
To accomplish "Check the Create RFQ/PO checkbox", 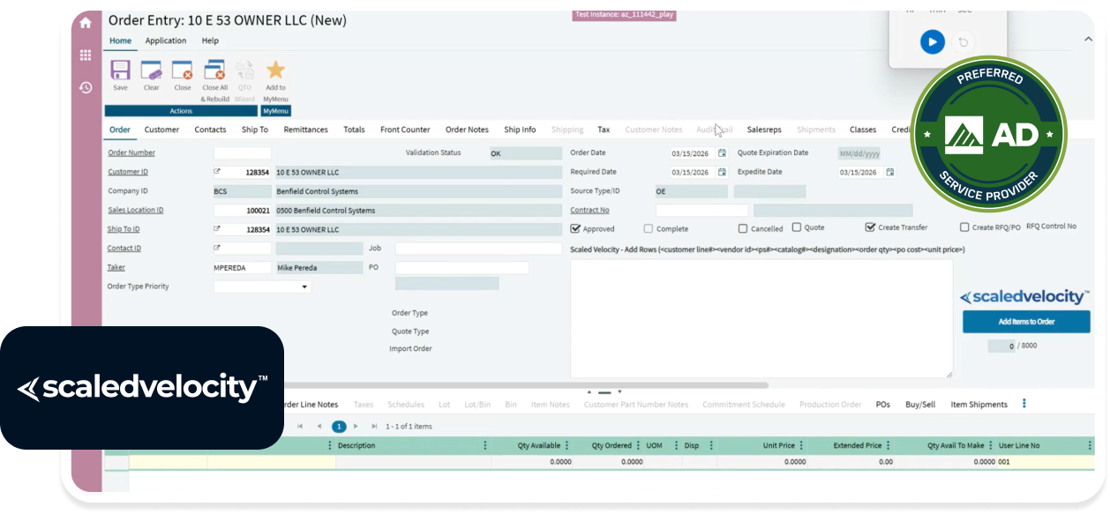I will click(x=964, y=227).
